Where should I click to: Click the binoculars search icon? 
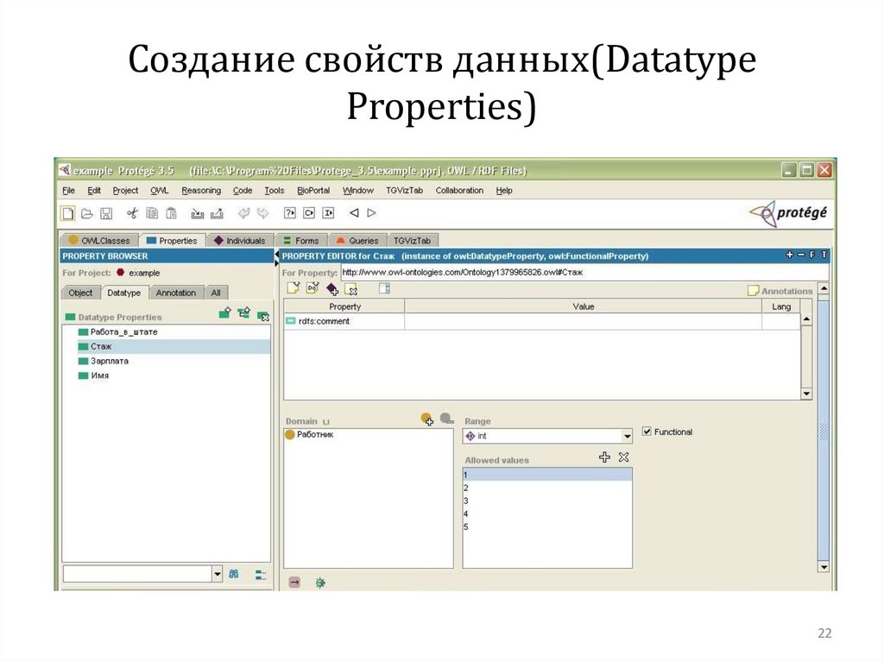(x=234, y=574)
